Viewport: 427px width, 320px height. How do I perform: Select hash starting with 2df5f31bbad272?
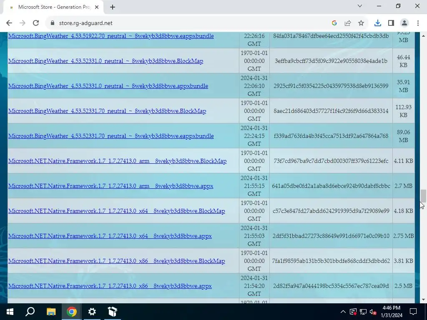point(331,236)
